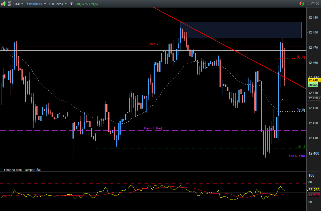Select the Bas (J, Pré) label
Screen dimensions: 321x211
click(x=297, y=156)
